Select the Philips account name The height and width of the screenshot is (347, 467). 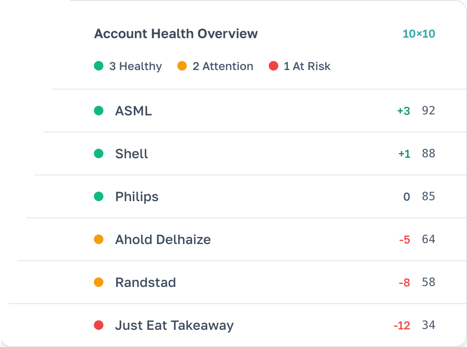click(137, 196)
